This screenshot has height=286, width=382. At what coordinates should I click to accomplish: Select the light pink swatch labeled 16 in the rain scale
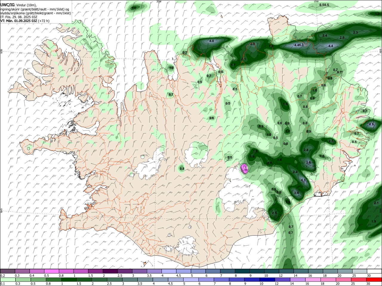(x=312, y=279)
